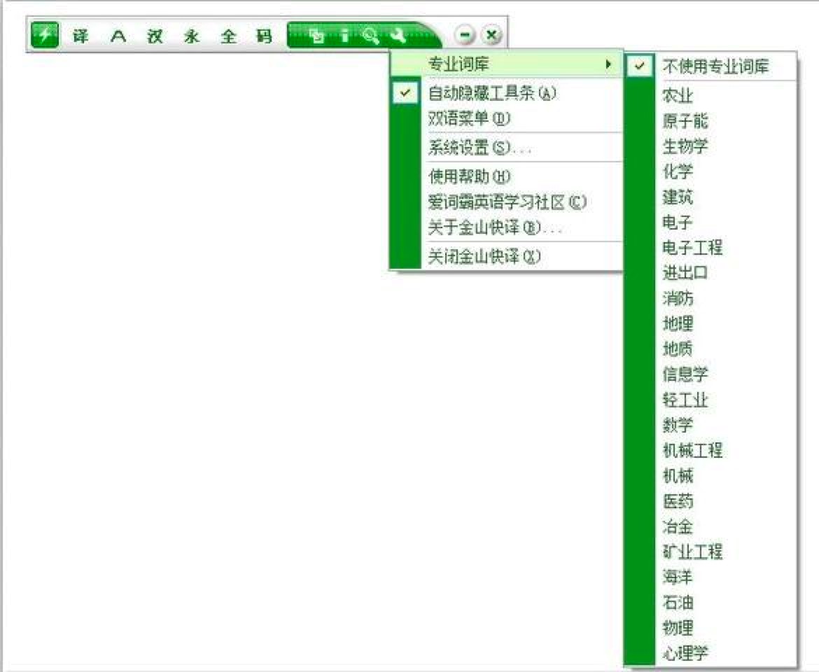This screenshot has width=819, height=672.
Task: Select the 矿业工程 dictionary
Action: 710,552
